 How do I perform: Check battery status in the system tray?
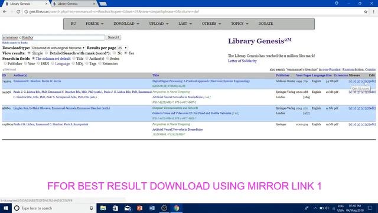point(321,208)
